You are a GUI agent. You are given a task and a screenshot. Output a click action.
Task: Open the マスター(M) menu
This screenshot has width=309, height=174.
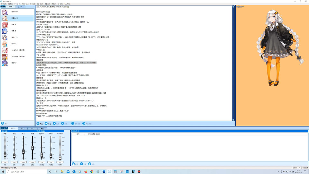[25, 4]
